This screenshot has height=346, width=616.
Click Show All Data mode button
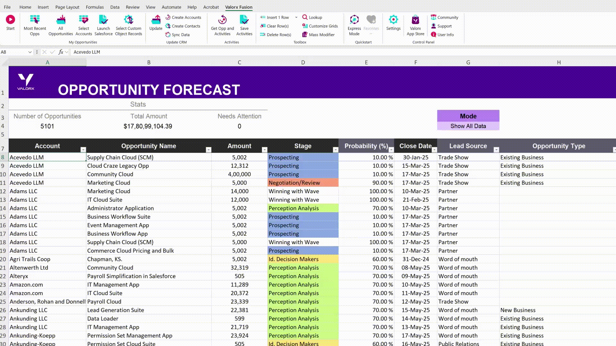click(468, 126)
